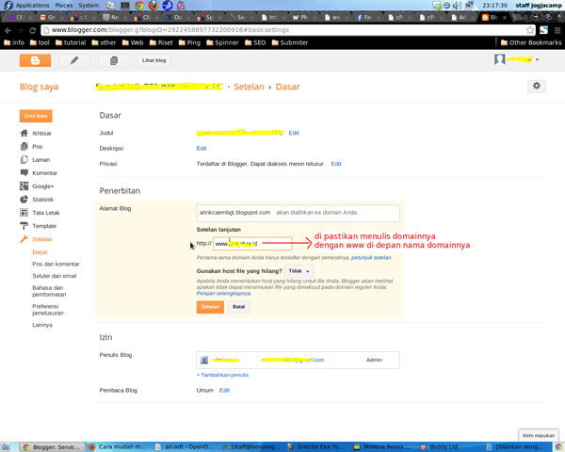Screen dimensions: 565x452
Task: Open the posts list icon beside the pencil
Action: [114, 60]
